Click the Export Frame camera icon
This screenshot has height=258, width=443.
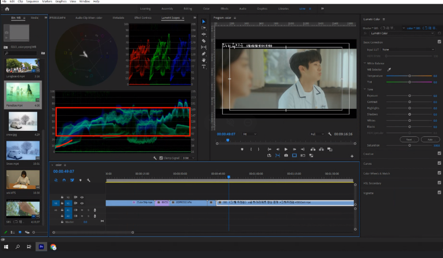pyautogui.click(x=286, y=156)
